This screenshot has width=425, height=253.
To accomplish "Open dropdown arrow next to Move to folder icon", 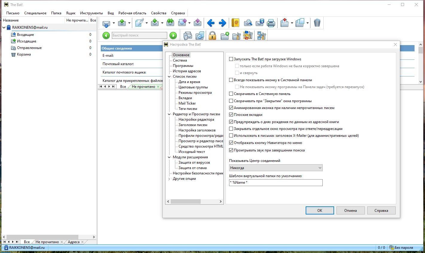I will 292,23.
